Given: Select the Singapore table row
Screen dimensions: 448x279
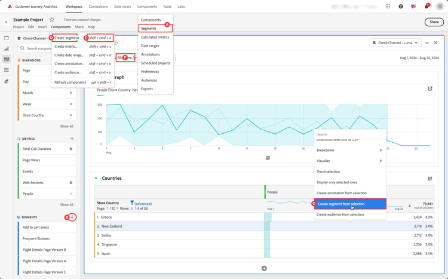Looking at the screenshot, I should point(264,244).
